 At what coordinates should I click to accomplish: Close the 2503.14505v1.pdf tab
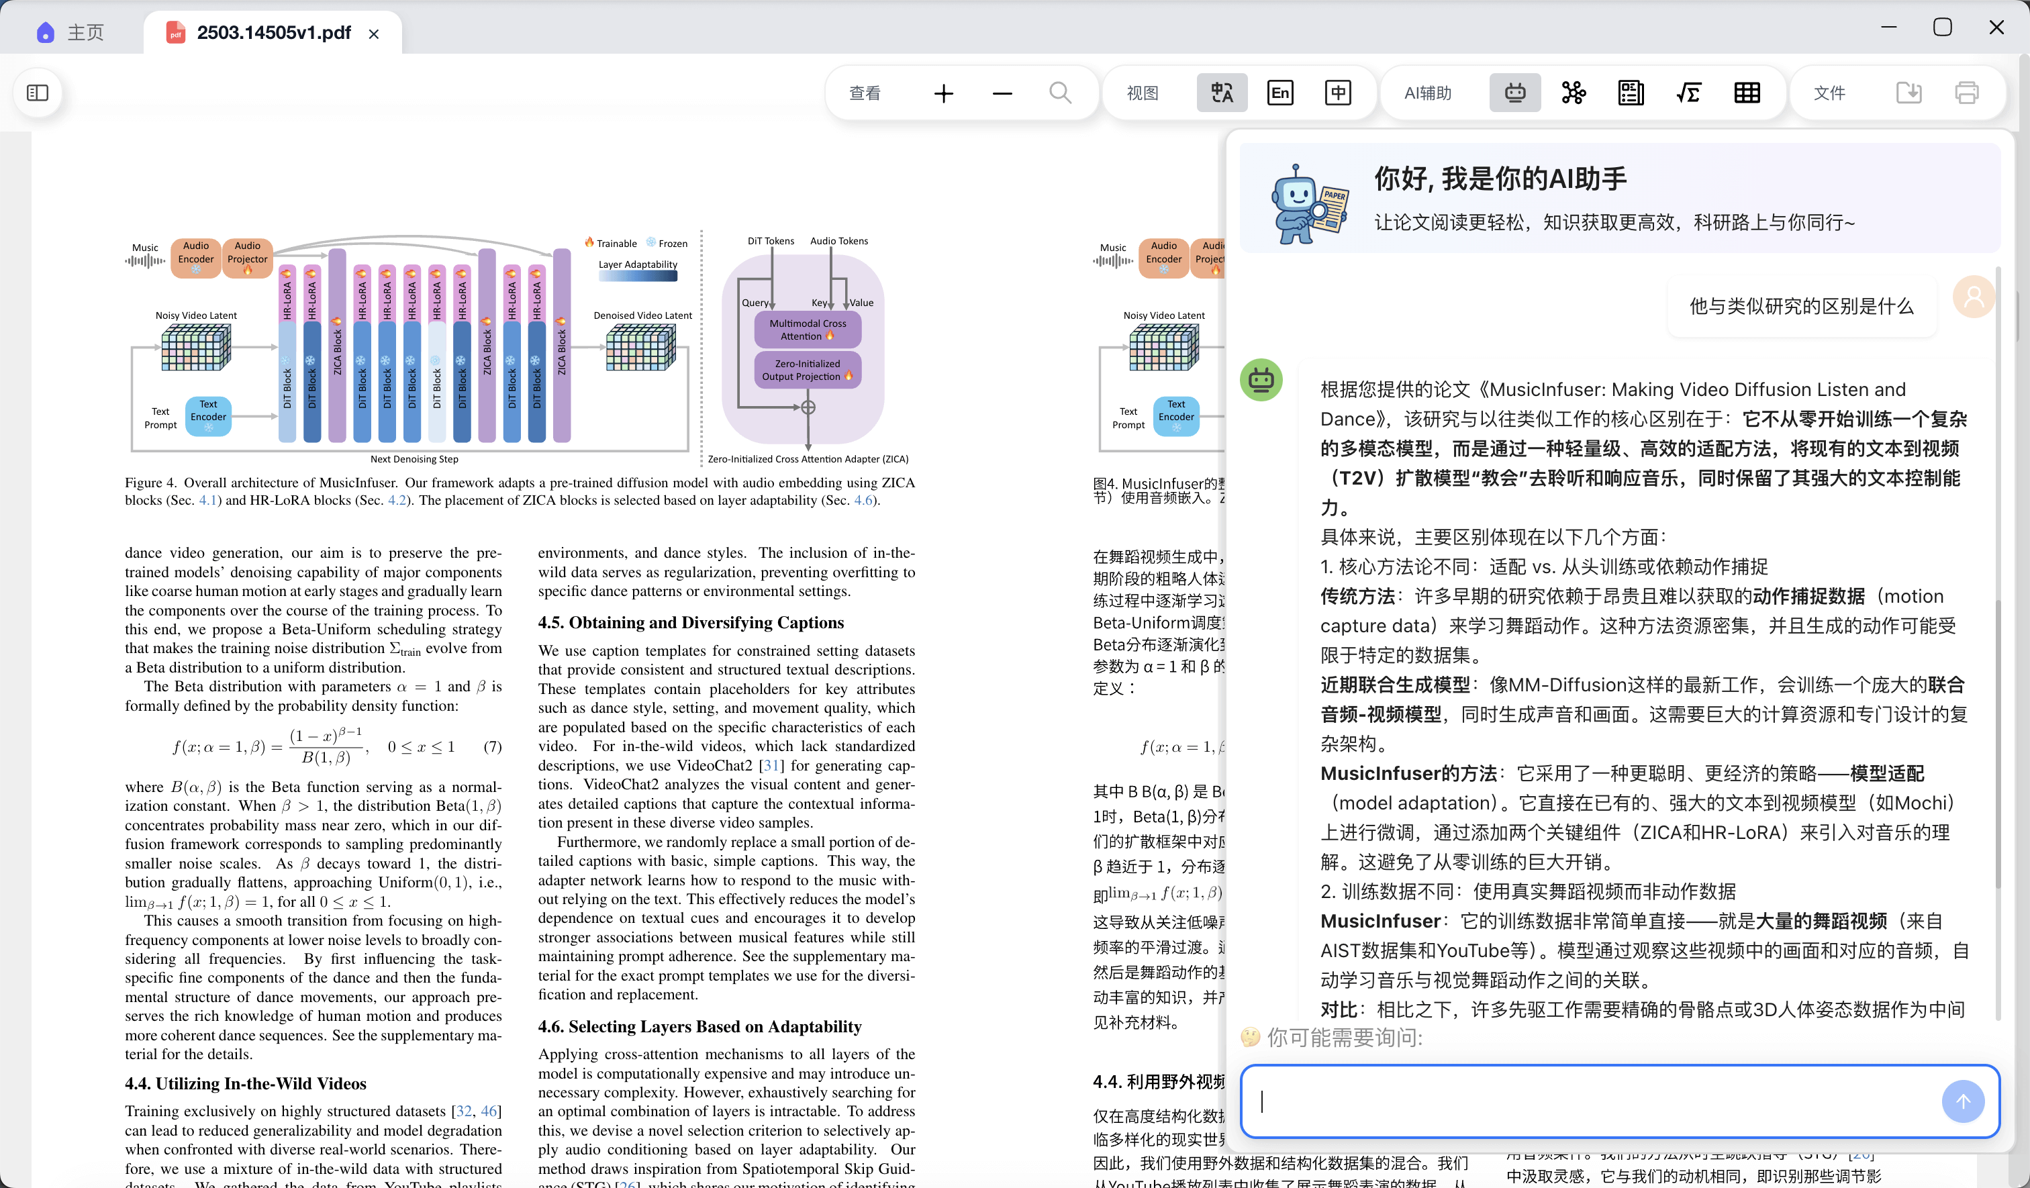click(374, 34)
